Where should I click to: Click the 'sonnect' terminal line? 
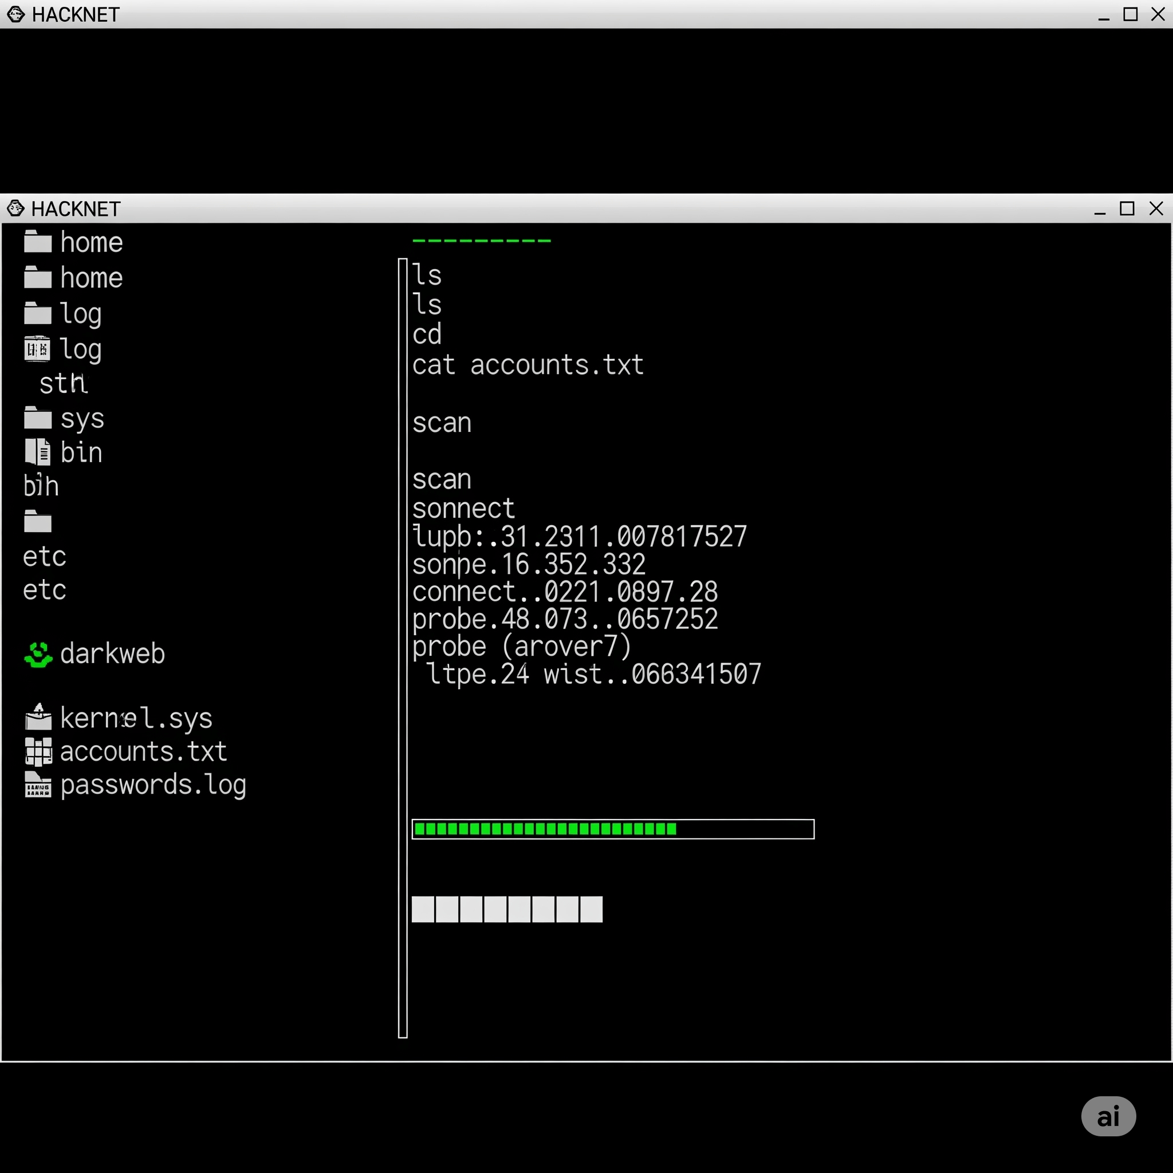[x=463, y=508]
